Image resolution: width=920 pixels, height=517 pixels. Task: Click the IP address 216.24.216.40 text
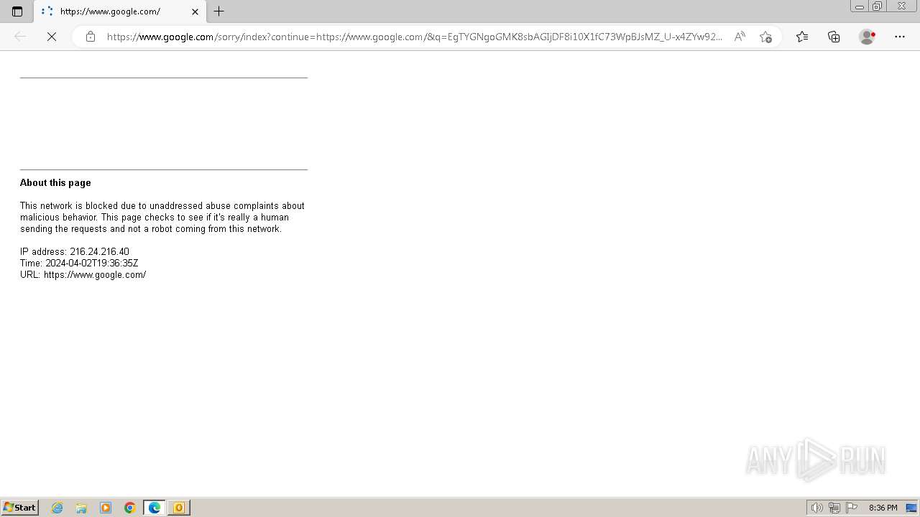[x=75, y=251]
